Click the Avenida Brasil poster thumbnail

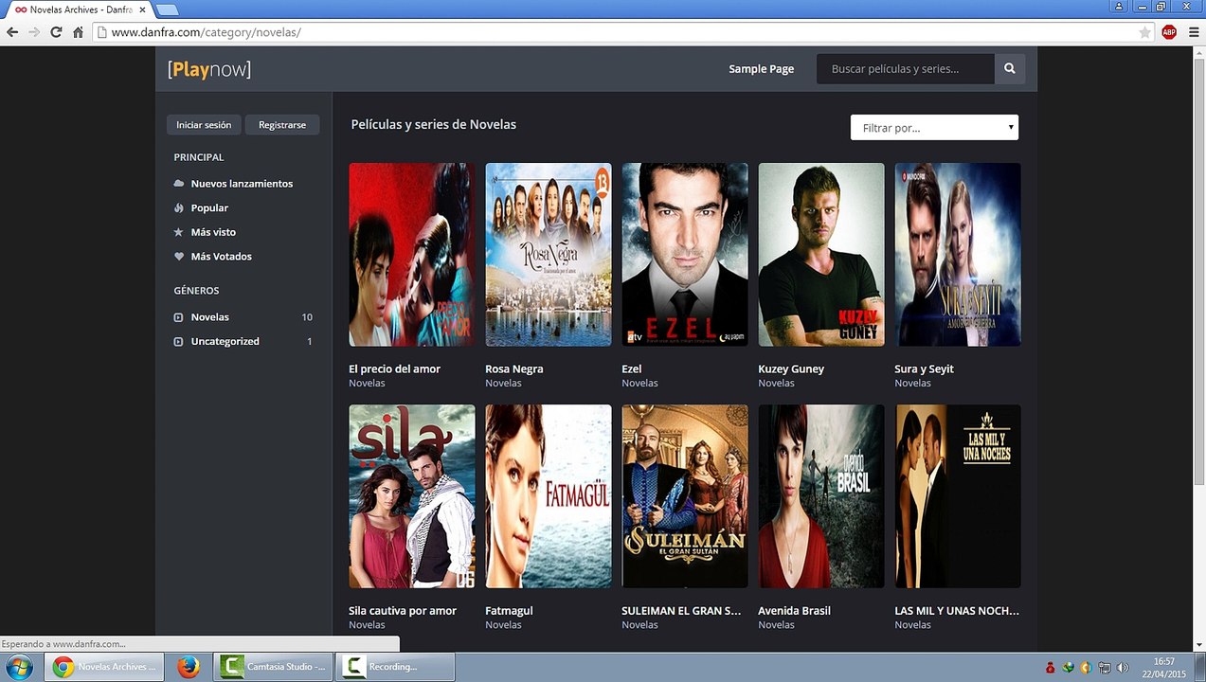point(821,496)
